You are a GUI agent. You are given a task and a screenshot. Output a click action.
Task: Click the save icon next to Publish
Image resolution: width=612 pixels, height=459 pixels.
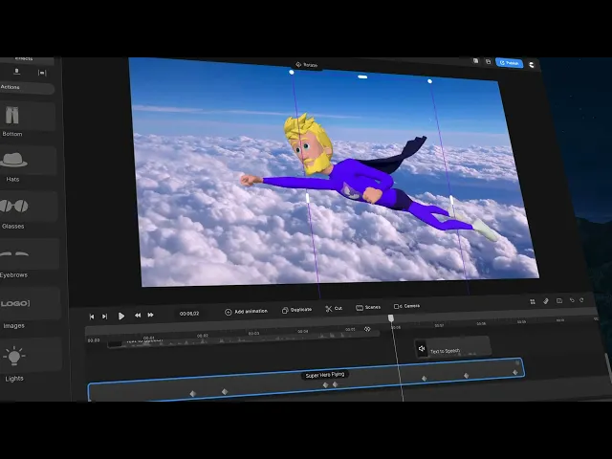[x=488, y=61]
